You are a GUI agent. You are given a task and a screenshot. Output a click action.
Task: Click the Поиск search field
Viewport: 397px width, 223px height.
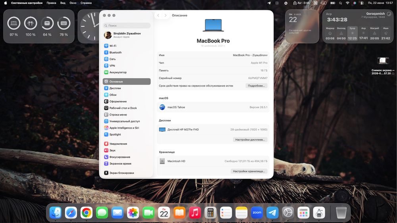(127, 25)
